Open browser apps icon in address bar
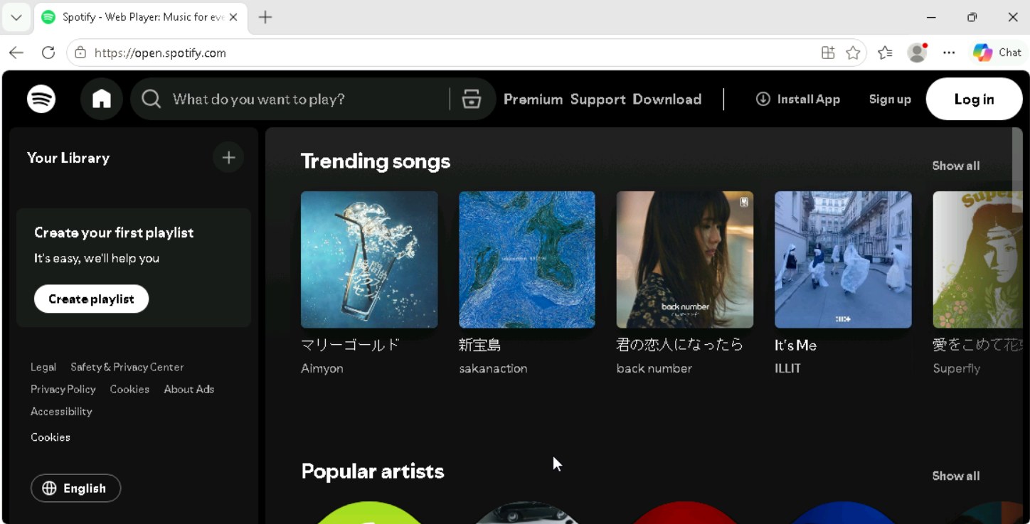This screenshot has height=524, width=1030. pos(828,53)
